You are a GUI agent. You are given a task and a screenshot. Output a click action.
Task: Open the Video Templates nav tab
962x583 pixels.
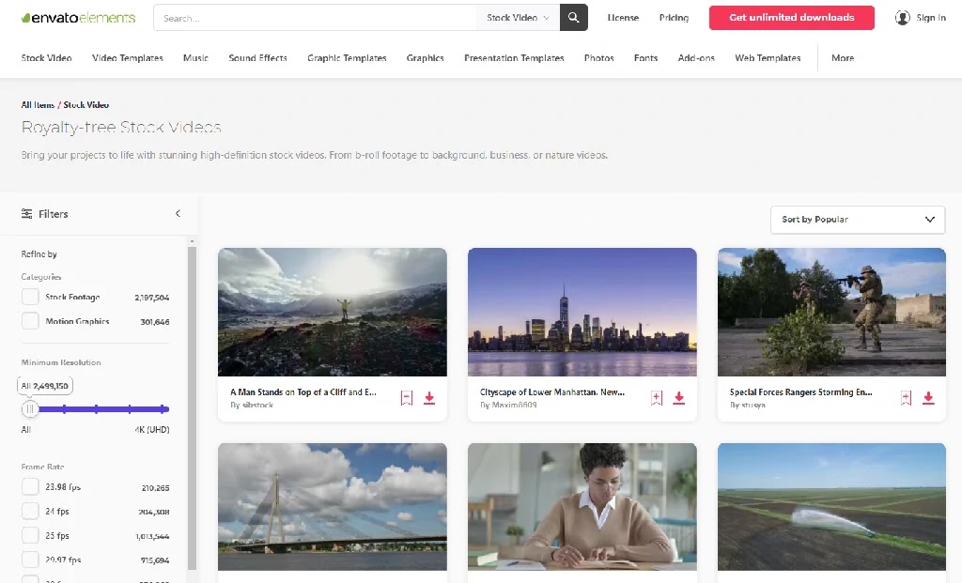128,57
